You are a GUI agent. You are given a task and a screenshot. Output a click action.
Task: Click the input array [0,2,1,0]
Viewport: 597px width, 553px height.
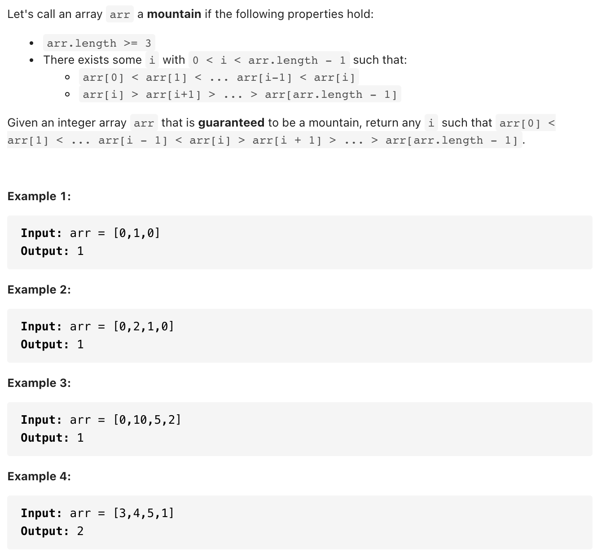tap(144, 326)
